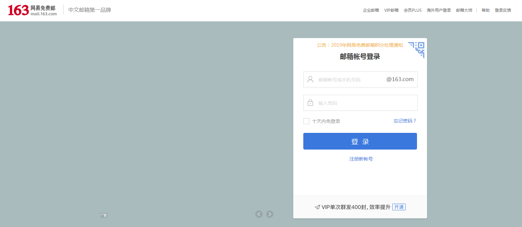
Task: Switch to QR code login icon
Action: [x=416, y=50]
